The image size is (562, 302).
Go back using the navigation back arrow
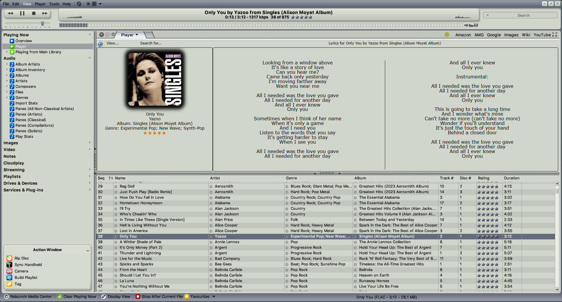101,35
